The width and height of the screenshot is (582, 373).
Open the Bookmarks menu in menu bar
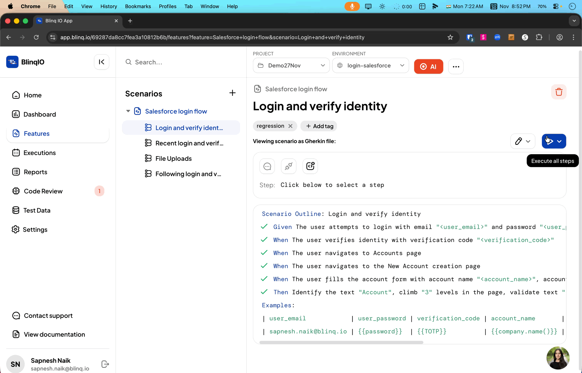(138, 6)
